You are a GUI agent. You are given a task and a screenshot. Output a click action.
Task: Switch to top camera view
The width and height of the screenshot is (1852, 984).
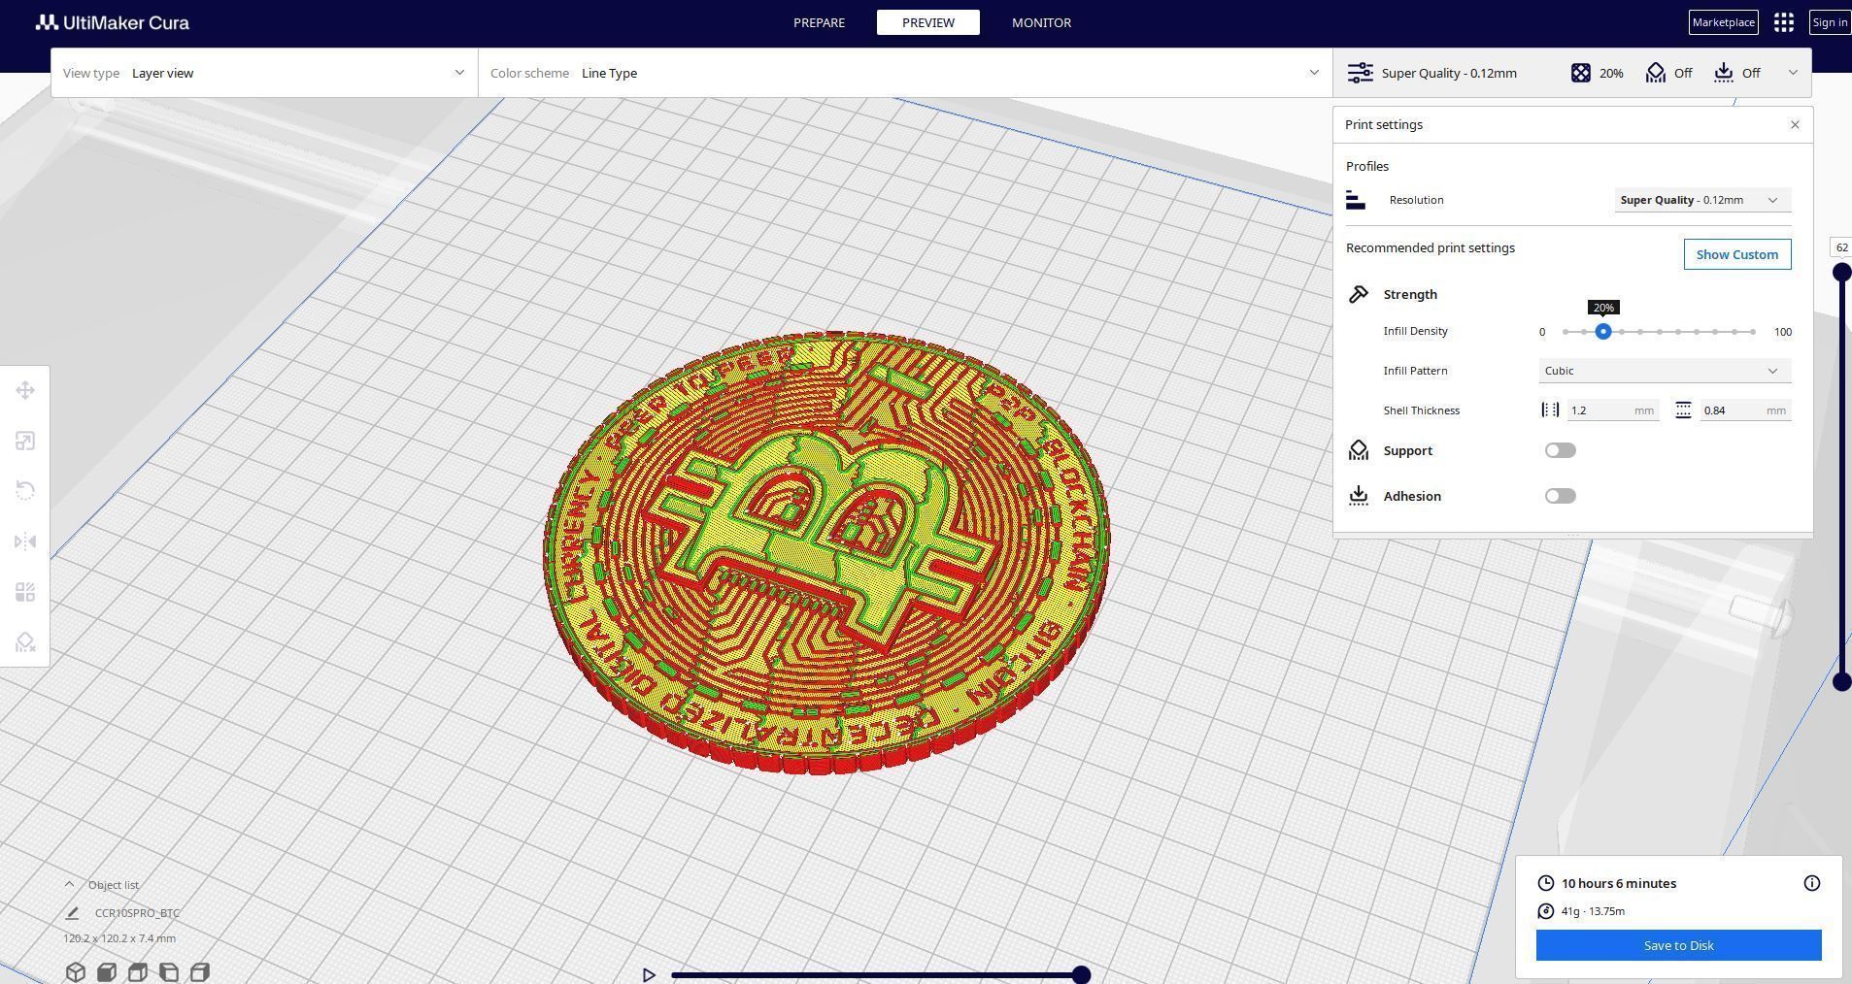click(138, 972)
